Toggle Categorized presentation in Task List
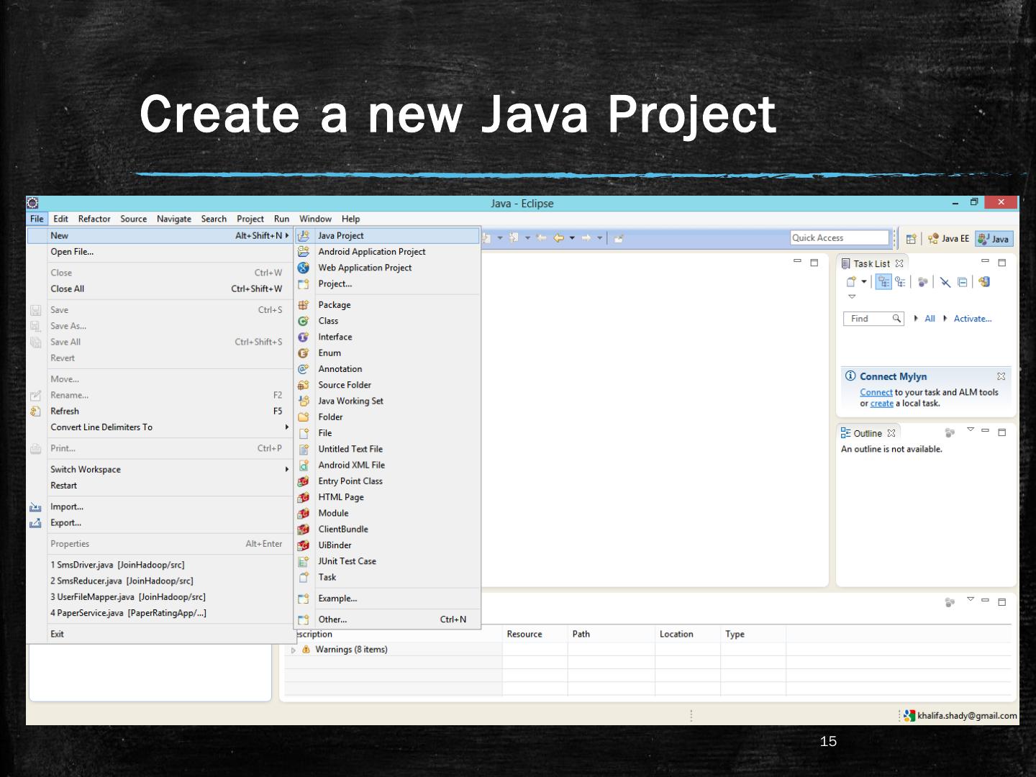This screenshot has width=1036, height=777. [x=883, y=282]
